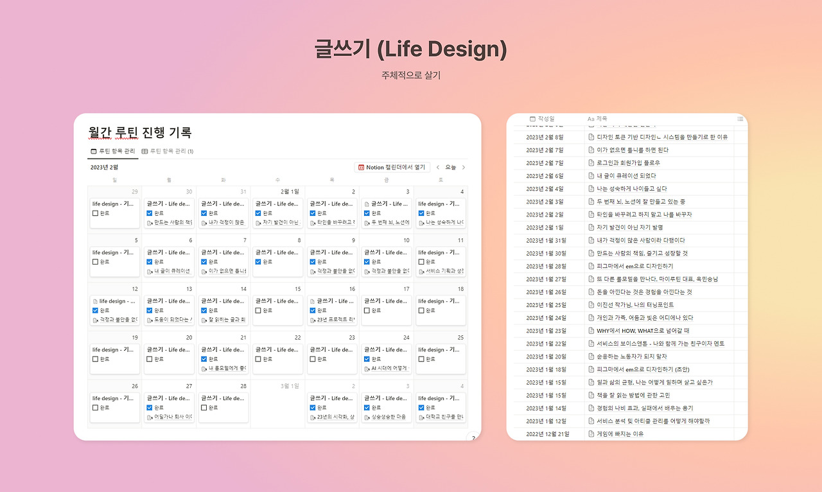Uncheck the 완료 checkbox on the 27th card
This screenshot has height=492, width=822.
tap(150, 407)
